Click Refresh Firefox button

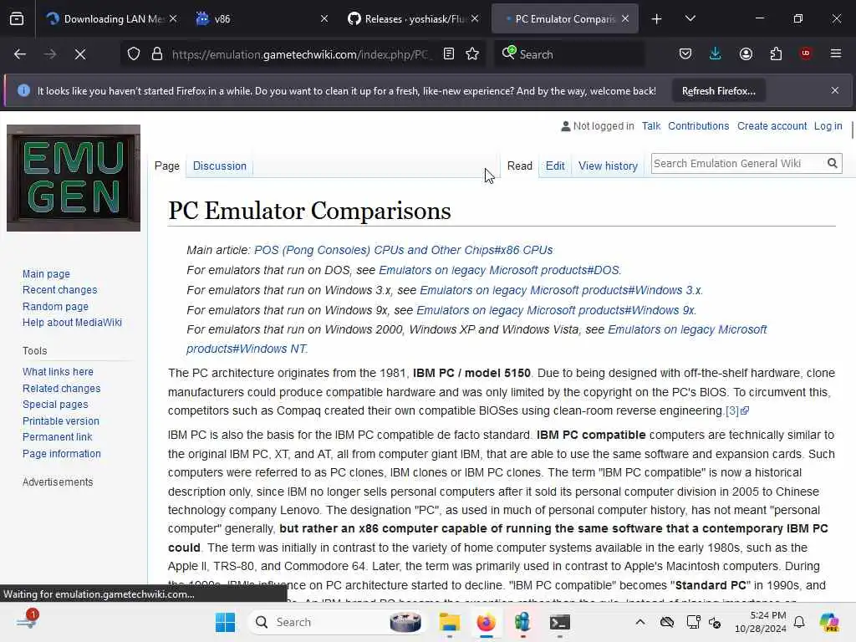tap(718, 90)
